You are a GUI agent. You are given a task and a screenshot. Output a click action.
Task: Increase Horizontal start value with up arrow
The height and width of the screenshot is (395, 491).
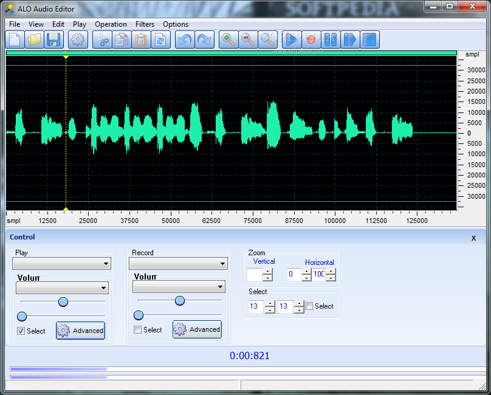click(x=306, y=271)
